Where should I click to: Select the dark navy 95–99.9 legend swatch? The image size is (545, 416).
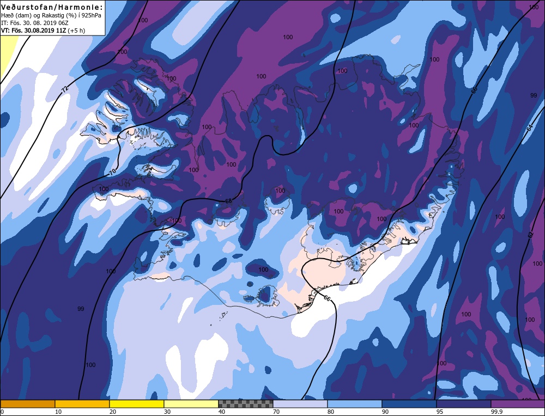tap(464, 403)
